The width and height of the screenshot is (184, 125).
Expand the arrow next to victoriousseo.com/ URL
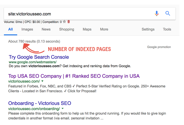[43, 82]
